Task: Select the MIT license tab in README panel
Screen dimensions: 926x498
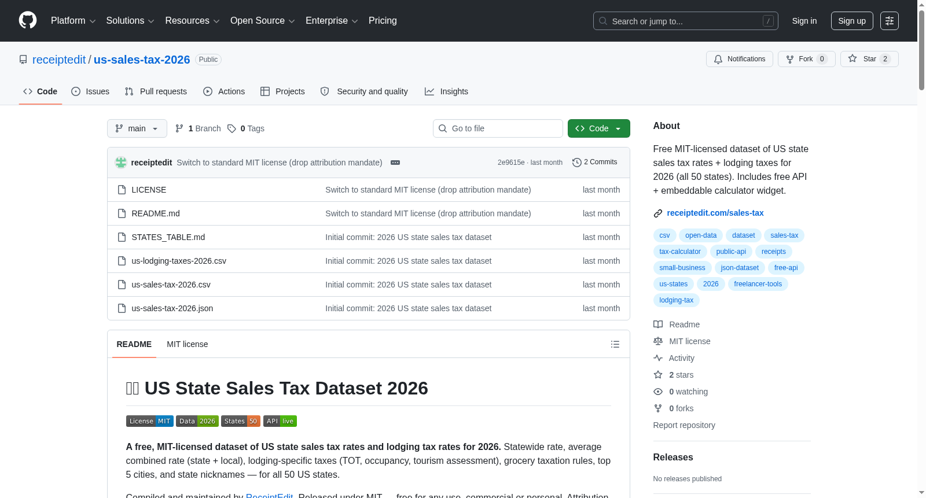Action: [187, 344]
